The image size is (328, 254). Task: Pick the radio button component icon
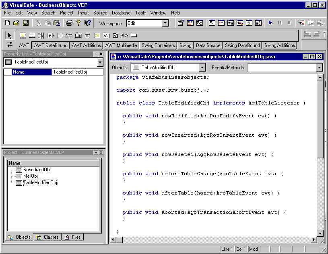click(124, 36)
